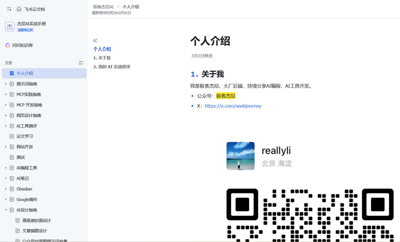Click the highlighted 极客杰尼 text

tap(226, 96)
